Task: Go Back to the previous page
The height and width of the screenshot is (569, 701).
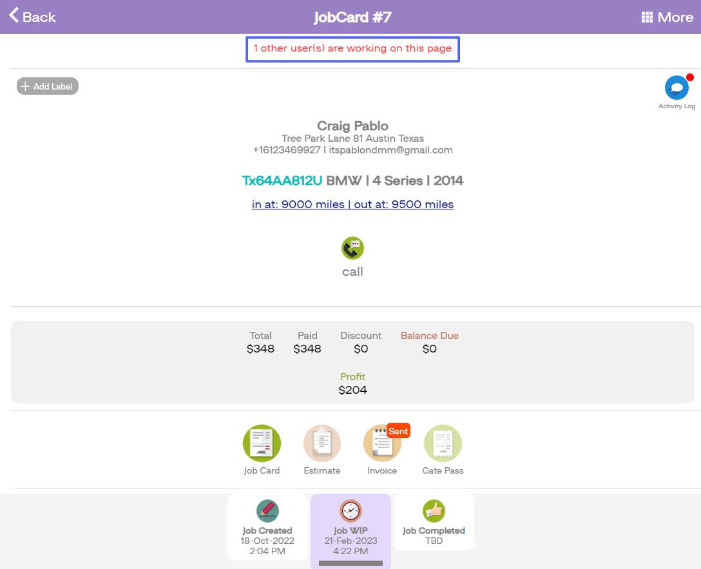Action: point(32,17)
